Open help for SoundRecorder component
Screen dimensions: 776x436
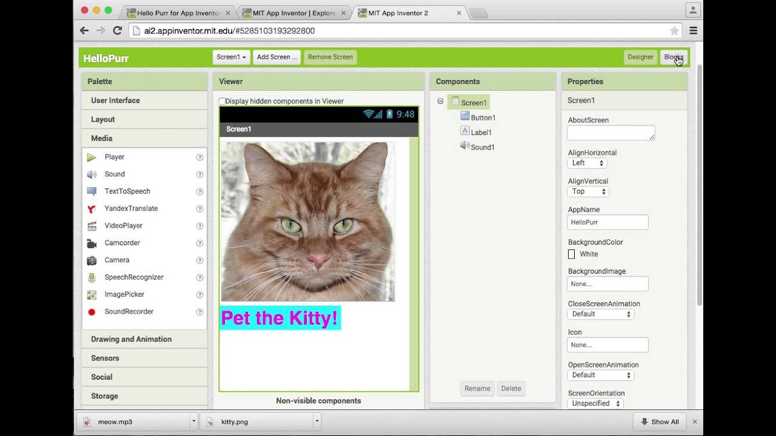point(199,312)
